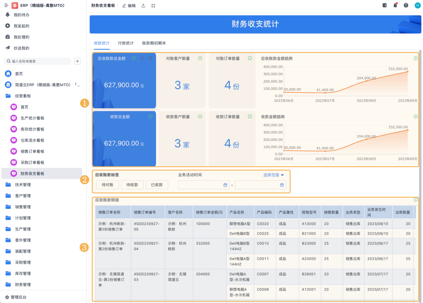The width and height of the screenshot is (423, 303).
Task: Collapse the 经营看板 folder
Action: (23, 96)
